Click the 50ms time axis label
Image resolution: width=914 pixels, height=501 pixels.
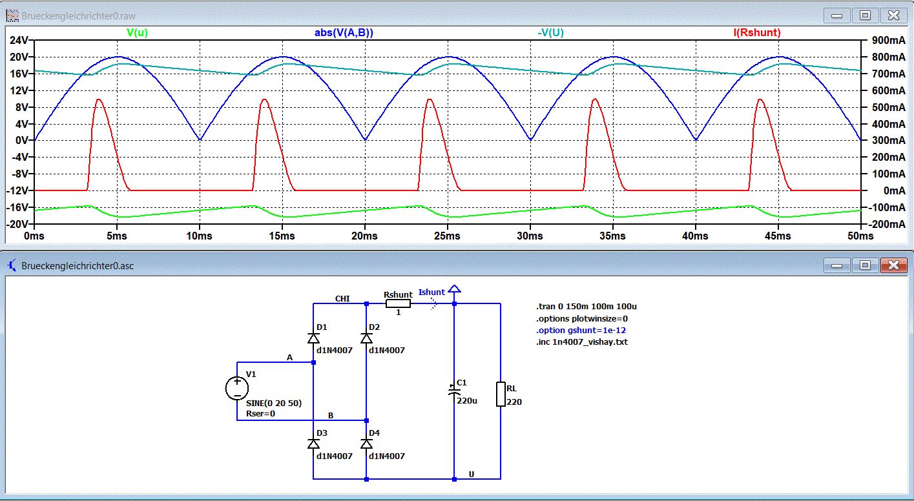click(860, 236)
